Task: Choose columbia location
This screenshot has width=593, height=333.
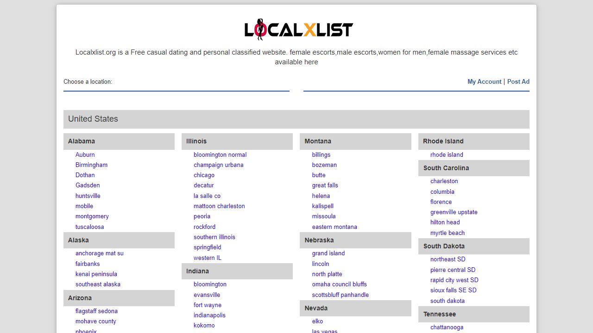Action: 442,191
